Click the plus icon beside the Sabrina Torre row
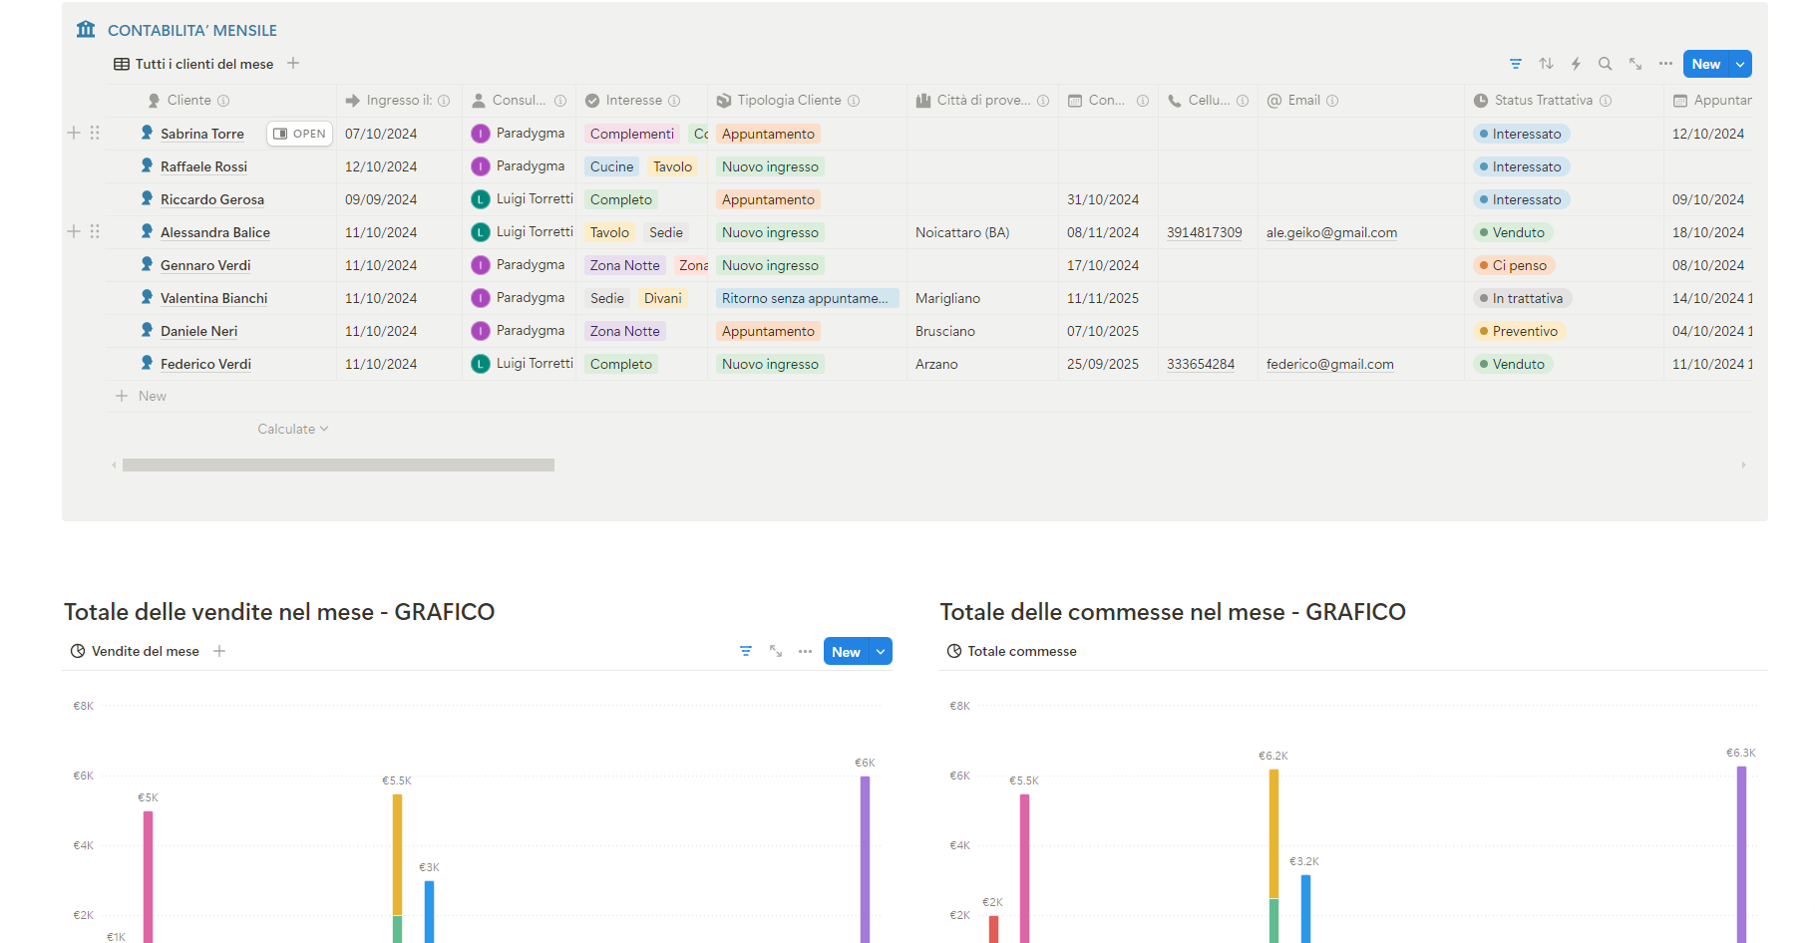 [x=73, y=133]
